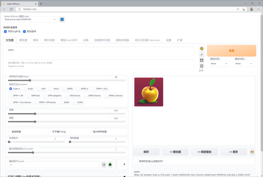Click the site info icon in address bar
The height and width of the screenshot is (177, 263).
pos(19,9)
